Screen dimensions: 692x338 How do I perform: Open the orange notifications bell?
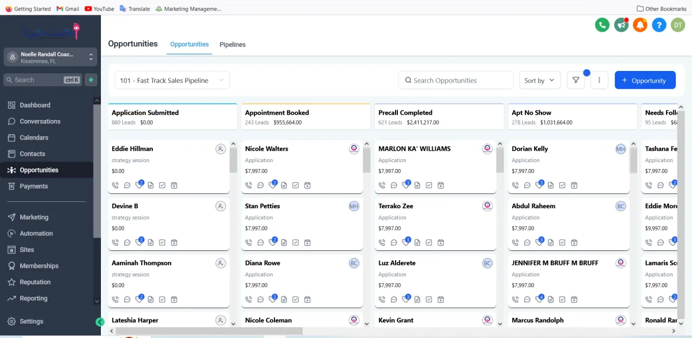pyautogui.click(x=640, y=25)
